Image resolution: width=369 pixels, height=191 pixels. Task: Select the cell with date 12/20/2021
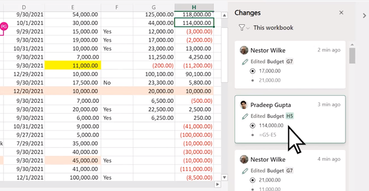(x=24, y=91)
